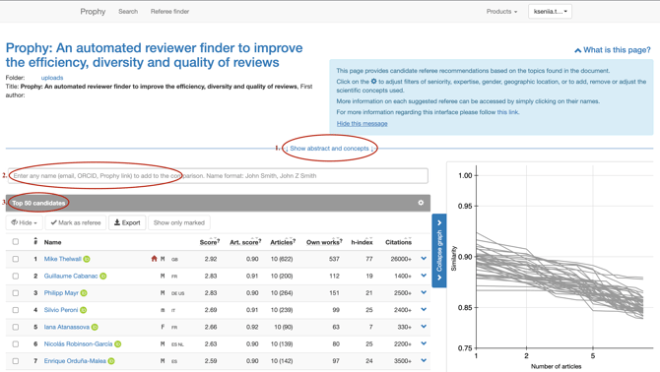Toggle the select-all checkbox in table header
This screenshot has width=660, height=372.
(x=16, y=242)
